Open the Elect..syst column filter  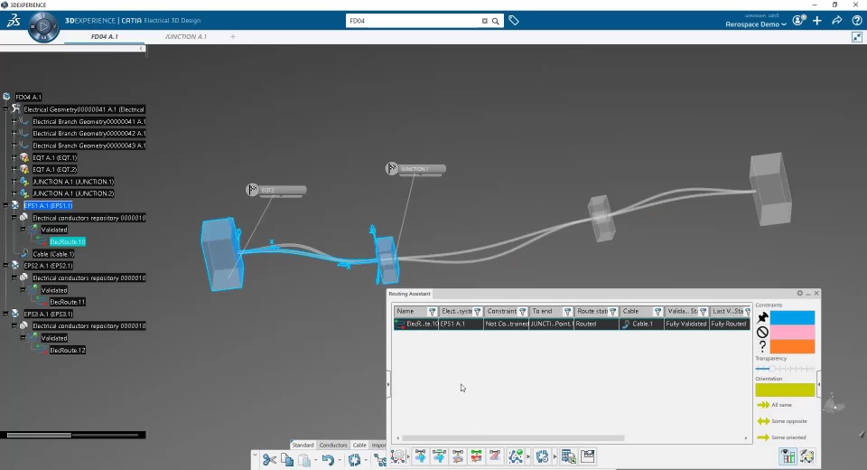point(478,312)
